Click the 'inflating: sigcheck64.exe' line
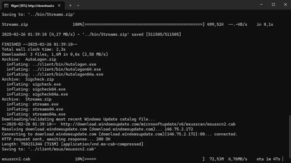 pyautogui.click(x=36, y=89)
